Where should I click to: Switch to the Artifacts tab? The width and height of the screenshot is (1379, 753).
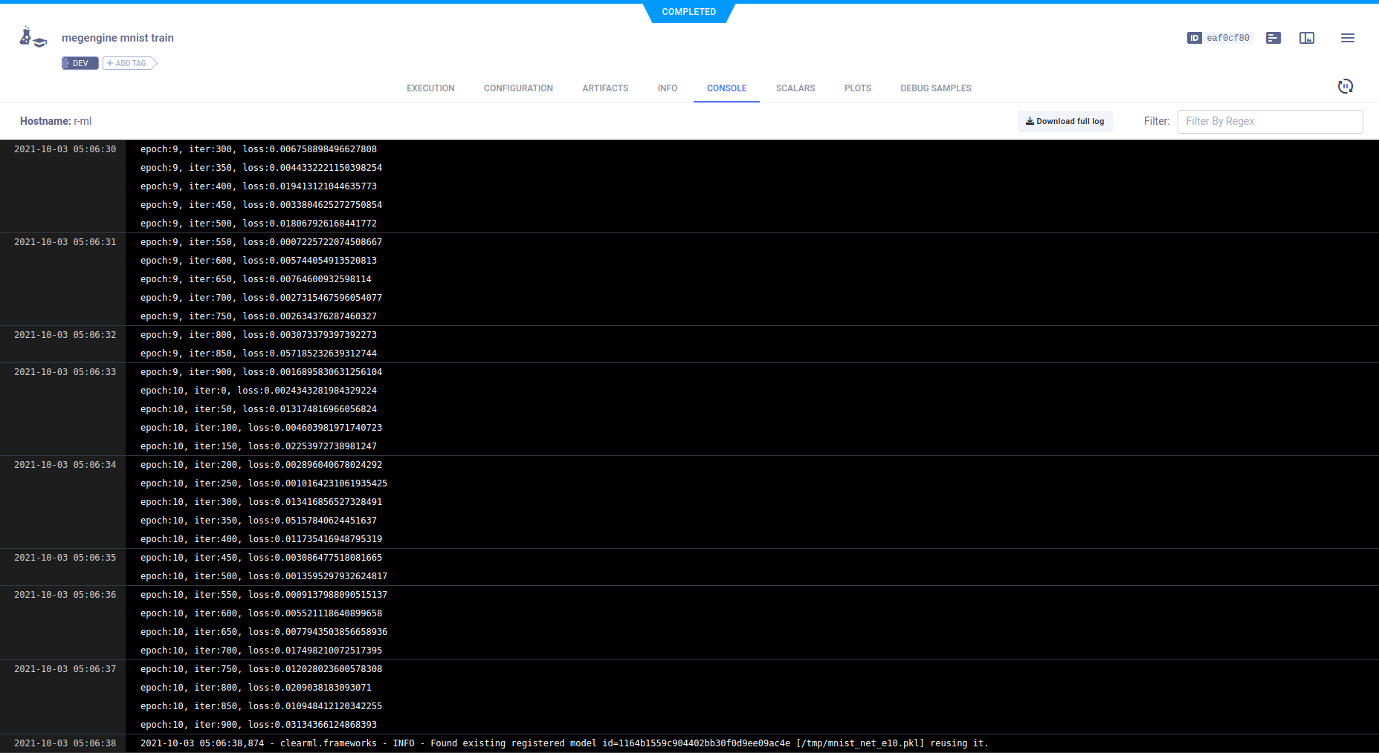coord(605,88)
